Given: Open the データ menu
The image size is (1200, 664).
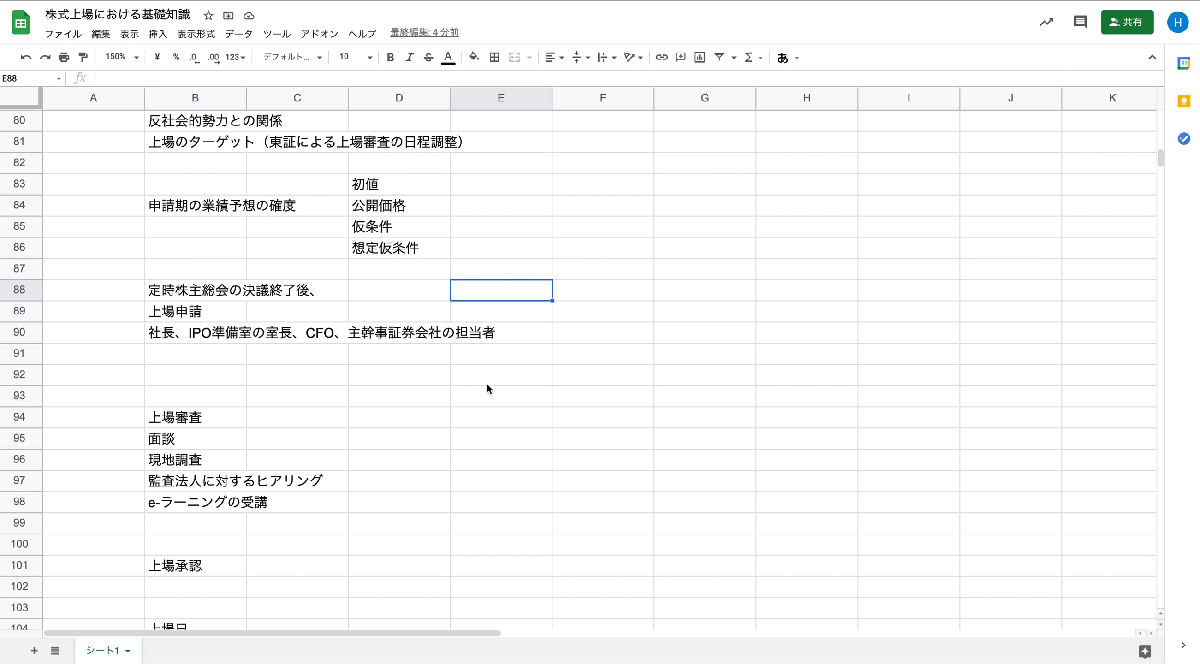Looking at the screenshot, I should pyautogui.click(x=238, y=34).
